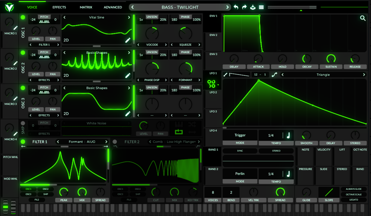Viewport: 371px width, 216px height.
Task: Adjust the Filter 1 PEAK knob
Action: [63, 192]
